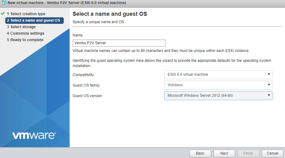Click the Specify a unique name and OS subtitle
285x158 pixels.
click(x=98, y=22)
